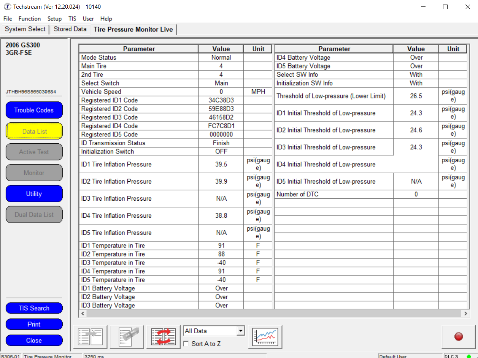The height and width of the screenshot is (358, 478).
Task: Open the TIS menu
Action: 72,19
